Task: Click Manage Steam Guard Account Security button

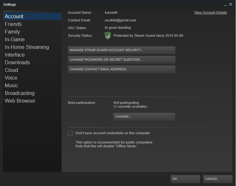Action: pyautogui.click(x=122, y=50)
